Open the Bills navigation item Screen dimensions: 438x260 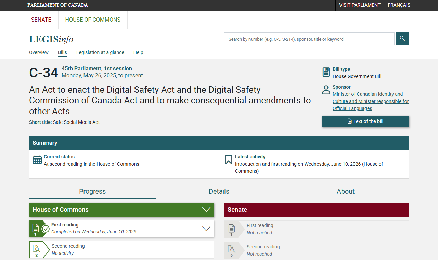pos(62,52)
